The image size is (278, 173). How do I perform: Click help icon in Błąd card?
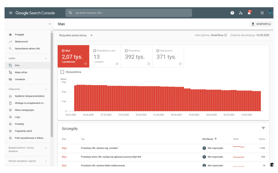tap(86, 64)
